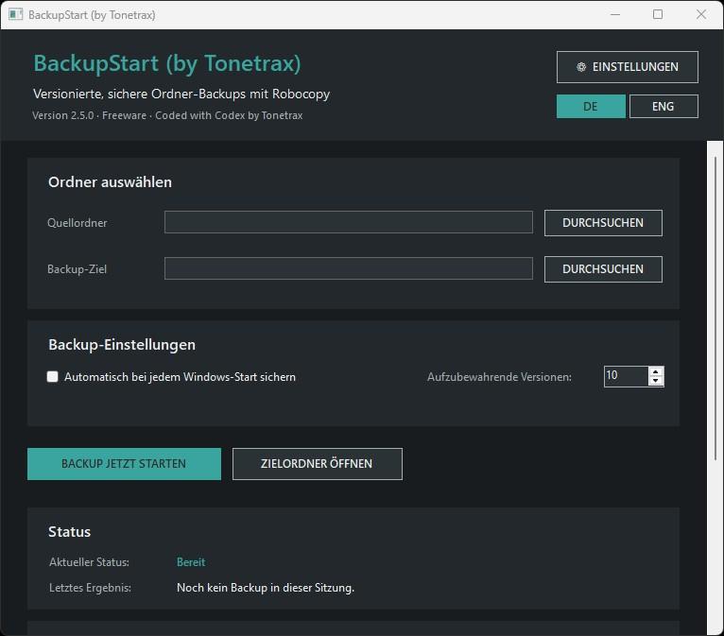
Task: Click the Quellordner path field
Action: coord(349,222)
